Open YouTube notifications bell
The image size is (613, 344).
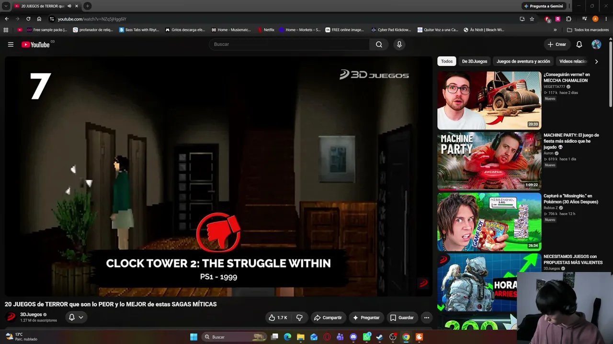579,44
